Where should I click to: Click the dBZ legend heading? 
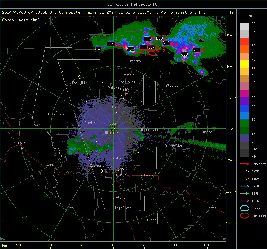pos(252,16)
